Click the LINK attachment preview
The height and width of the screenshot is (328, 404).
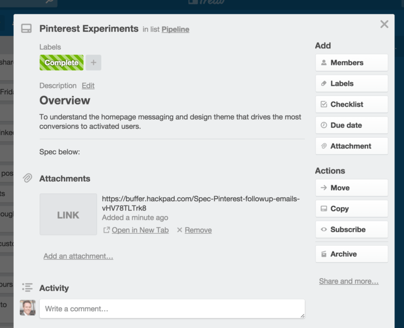coord(68,214)
